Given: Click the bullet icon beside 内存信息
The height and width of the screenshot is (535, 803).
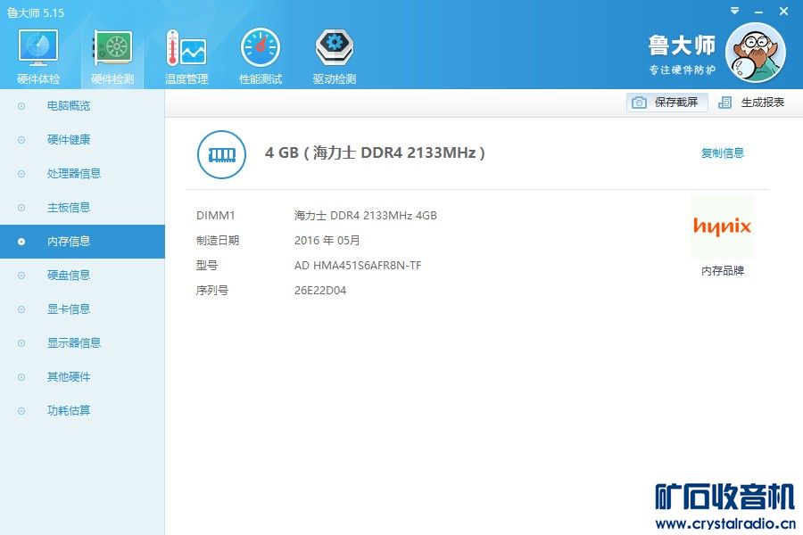Looking at the screenshot, I should click(x=21, y=241).
